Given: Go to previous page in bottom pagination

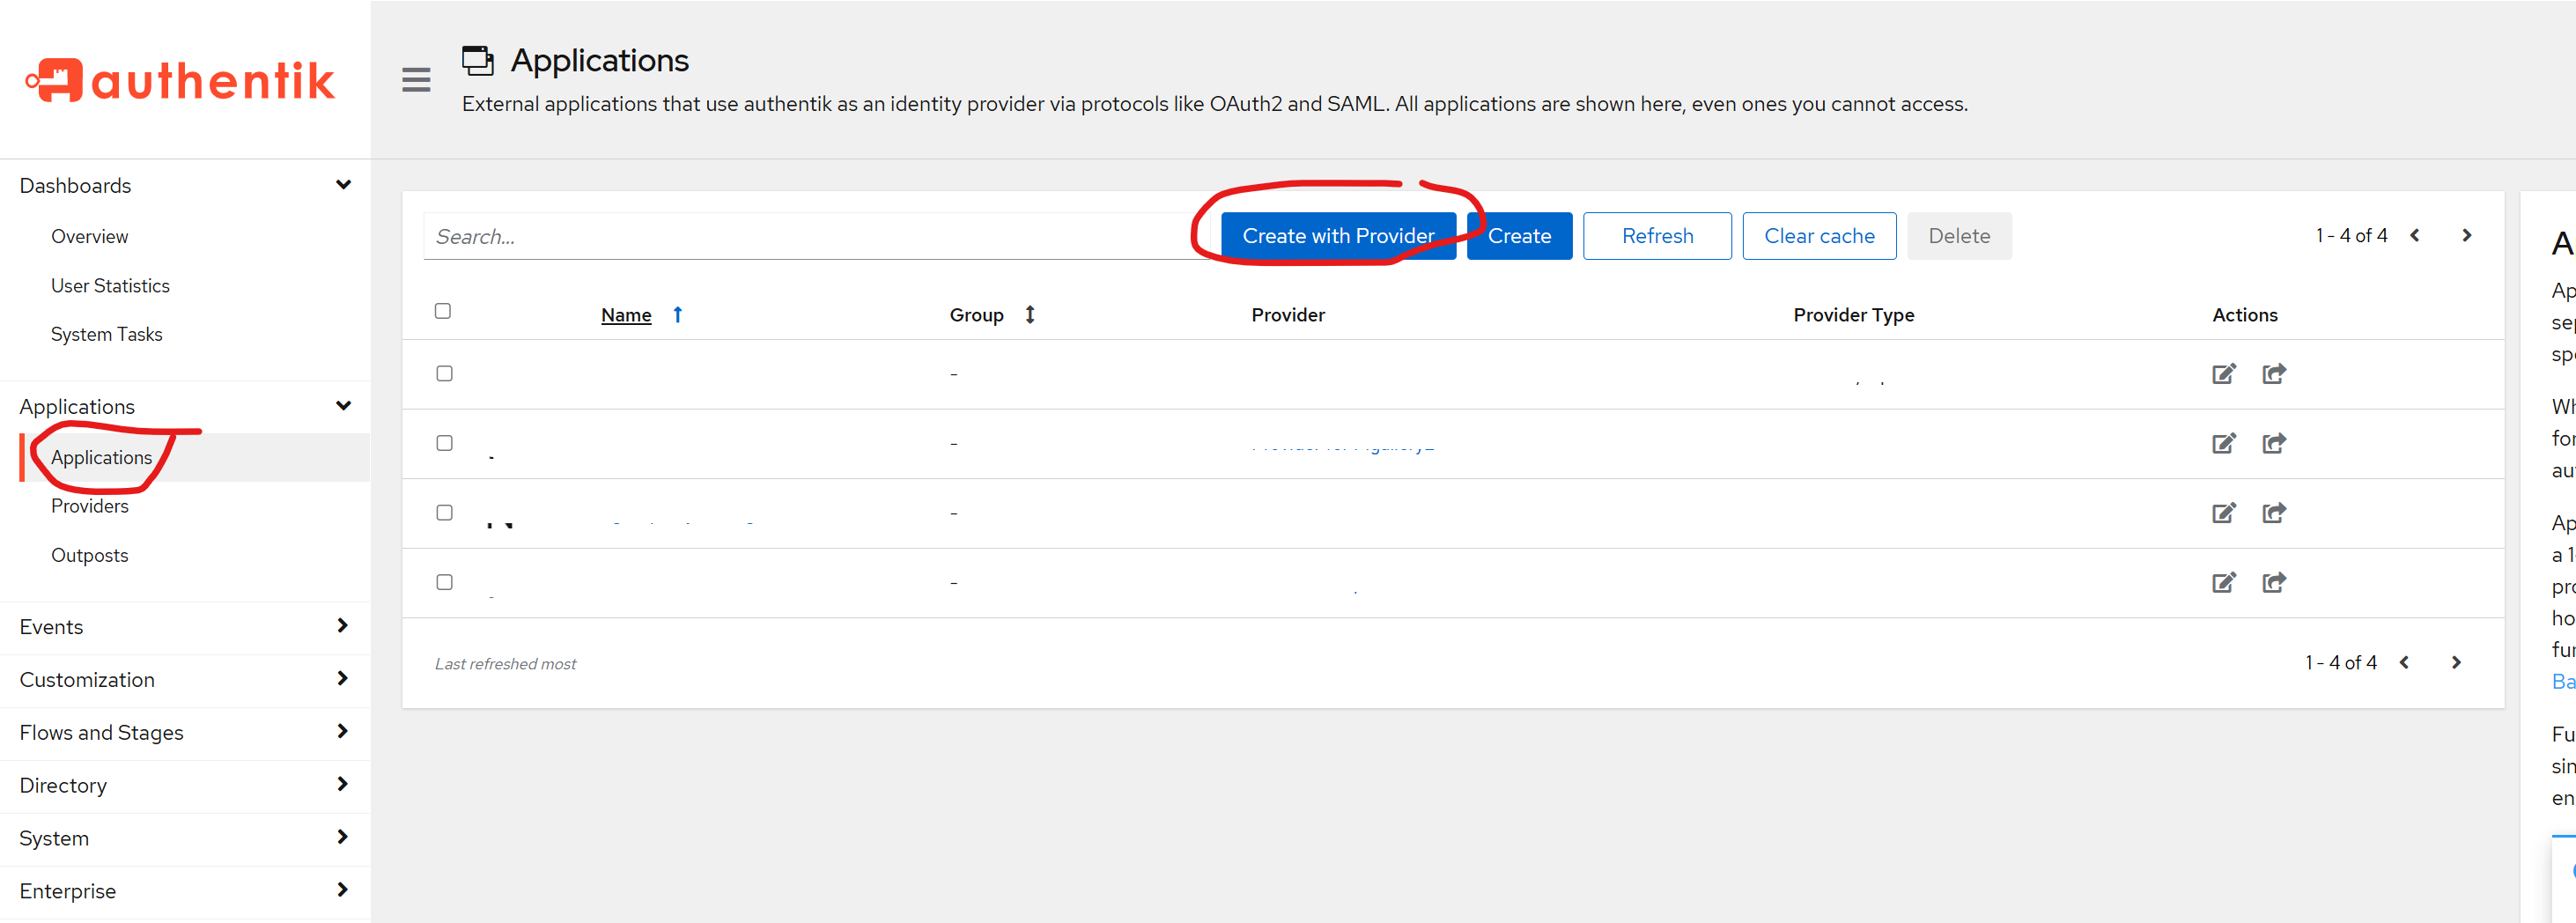Looking at the screenshot, I should coord(2404,663).
